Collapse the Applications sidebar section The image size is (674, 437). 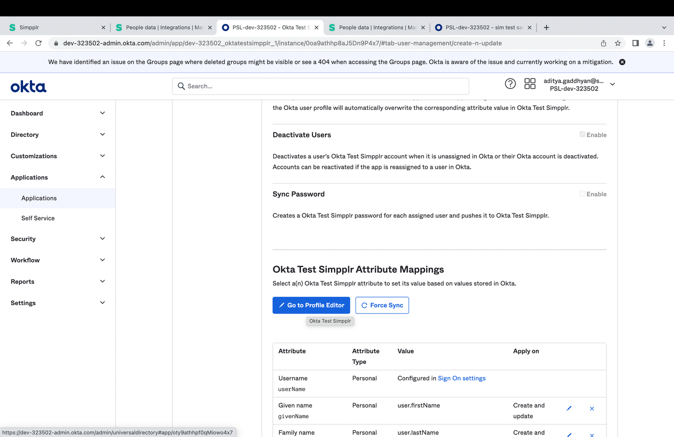tap(57, 177)
